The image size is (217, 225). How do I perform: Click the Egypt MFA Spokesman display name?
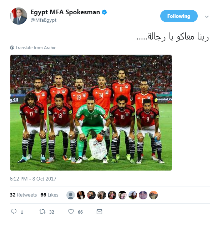(65, 12)
